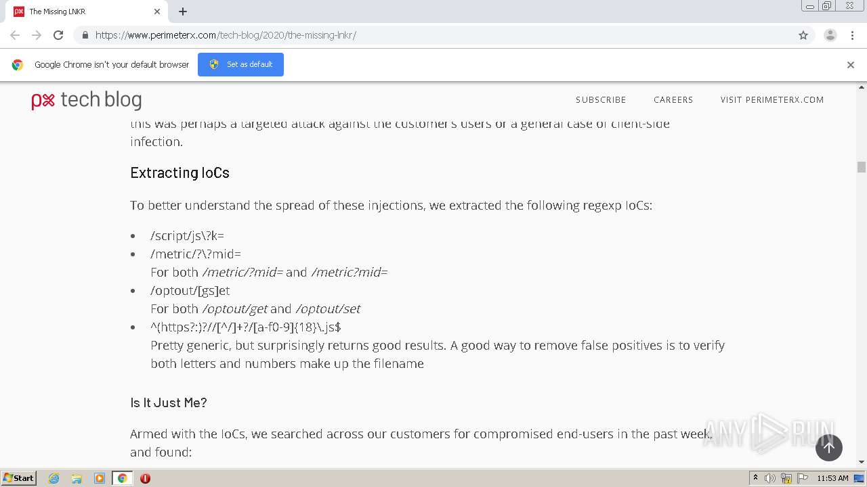This screenshot has height=487, width=867.
Task: Dismiss the default browser notification bar
Action: 850,65
